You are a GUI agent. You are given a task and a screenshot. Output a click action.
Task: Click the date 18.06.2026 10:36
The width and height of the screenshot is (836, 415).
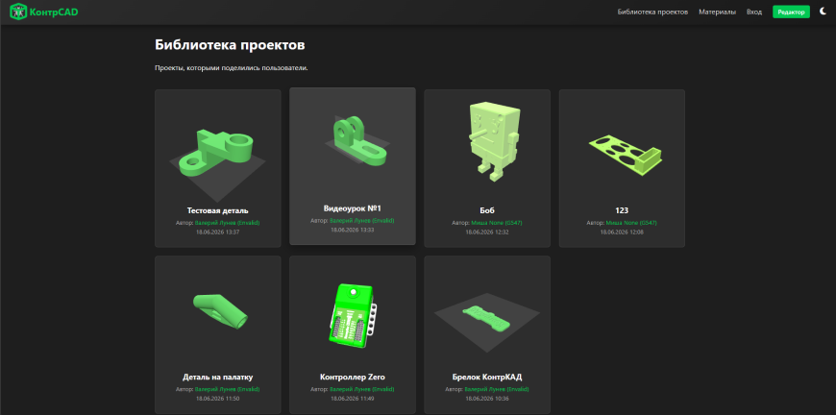click(x=487, y=399)
